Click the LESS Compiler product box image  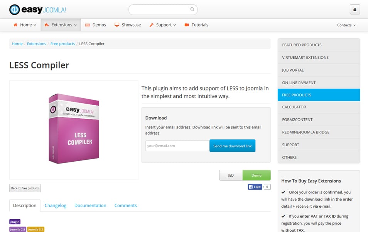click(74, 130)
